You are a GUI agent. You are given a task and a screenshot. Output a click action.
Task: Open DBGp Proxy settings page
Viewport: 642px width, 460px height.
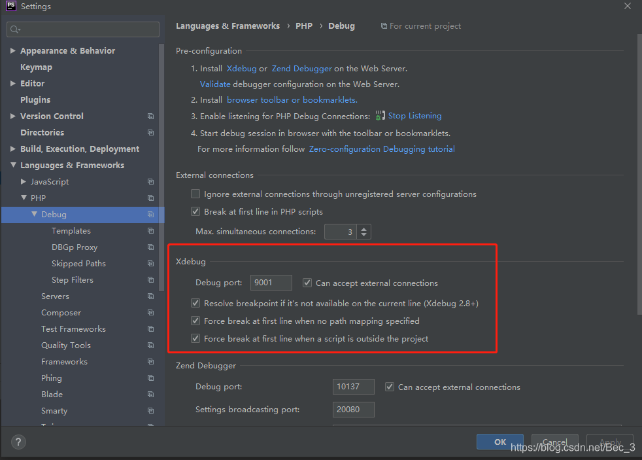point(75,247)
